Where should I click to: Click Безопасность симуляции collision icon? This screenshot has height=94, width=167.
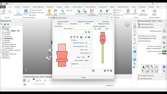point(164,47)
